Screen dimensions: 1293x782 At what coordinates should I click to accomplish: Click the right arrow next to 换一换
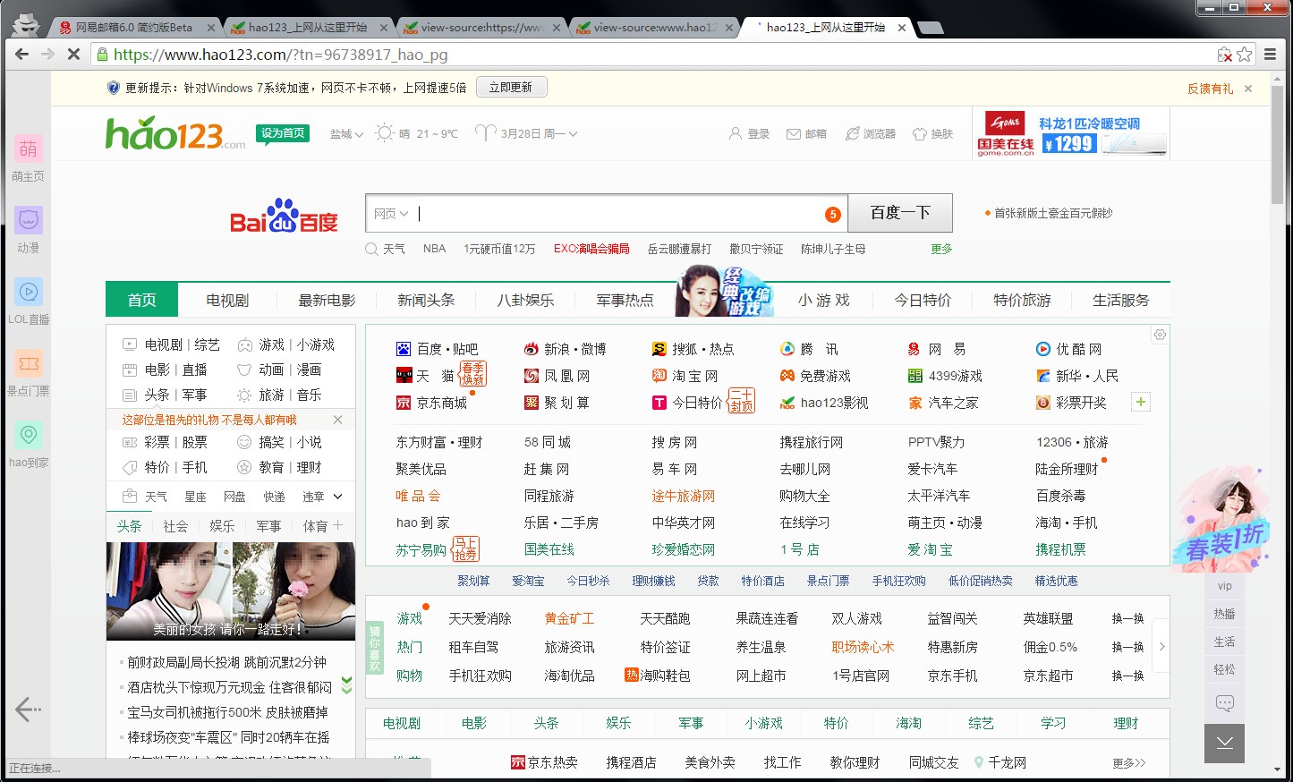1161,646
